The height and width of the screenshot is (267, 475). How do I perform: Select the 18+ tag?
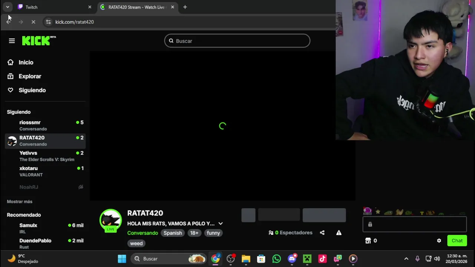click(194, 233)
